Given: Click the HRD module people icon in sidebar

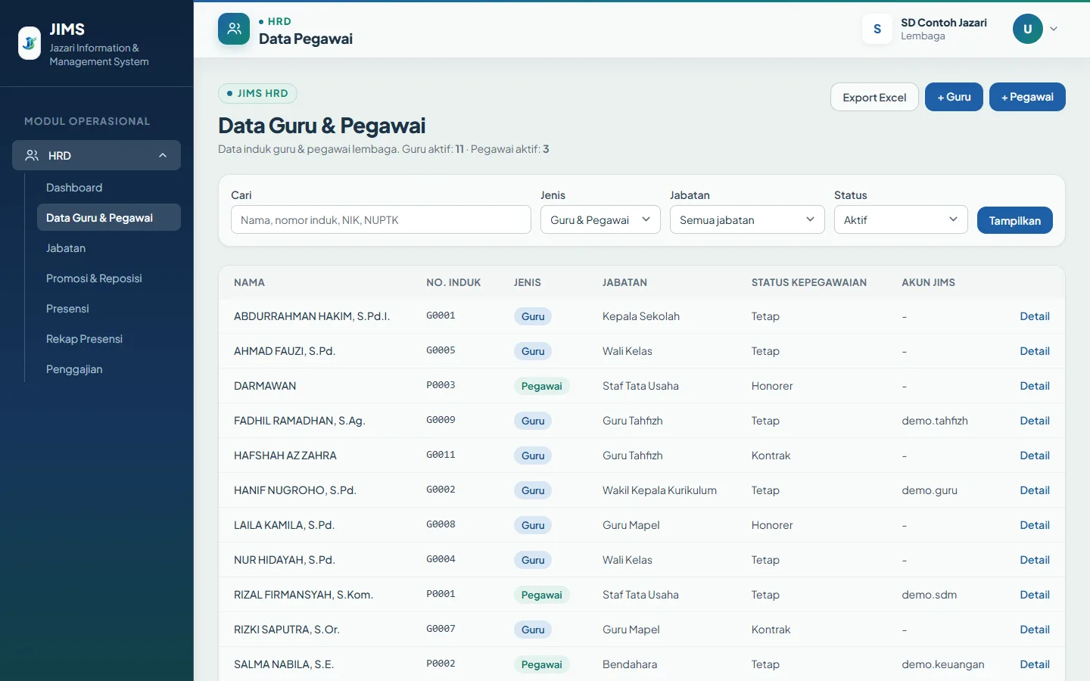Looking at the screenshot, I should [32, 155].
